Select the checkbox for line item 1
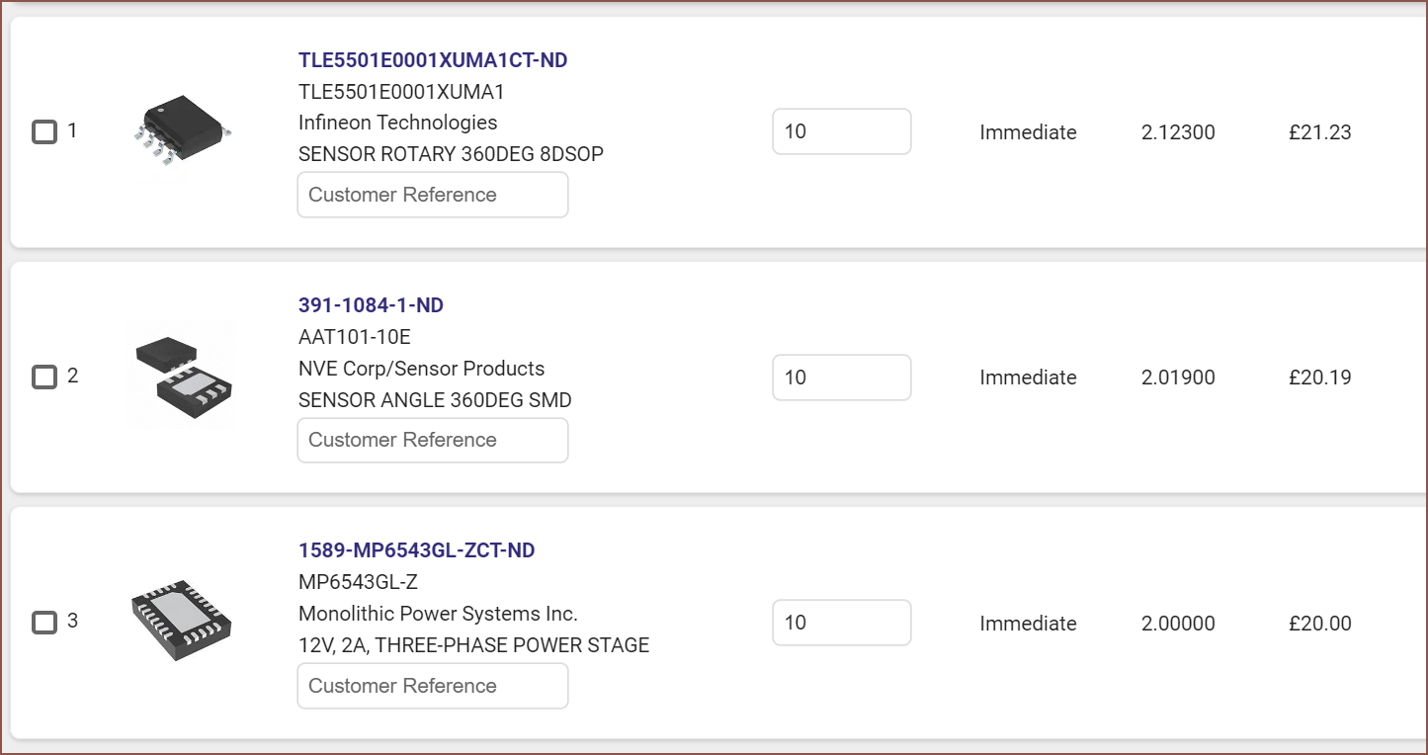 [x=44, y=131]
